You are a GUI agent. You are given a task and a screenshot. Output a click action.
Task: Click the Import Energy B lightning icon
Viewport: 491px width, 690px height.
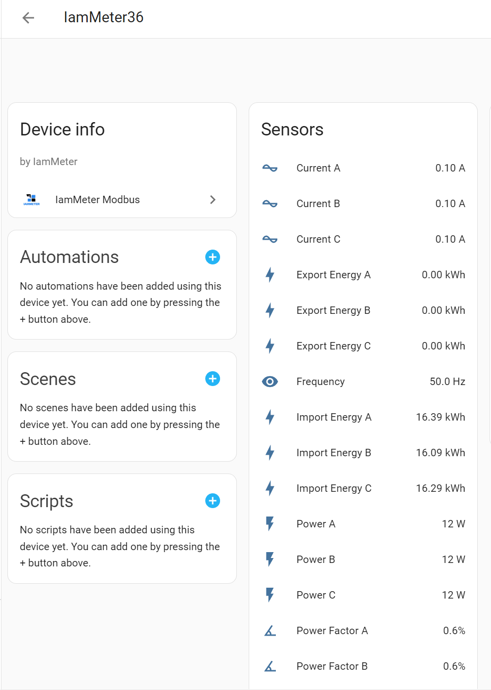[270, 453]
